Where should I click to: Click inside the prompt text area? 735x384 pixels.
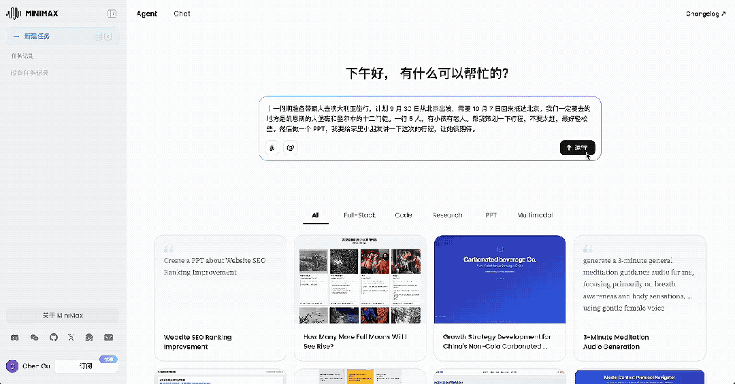[x=429, y=118]
